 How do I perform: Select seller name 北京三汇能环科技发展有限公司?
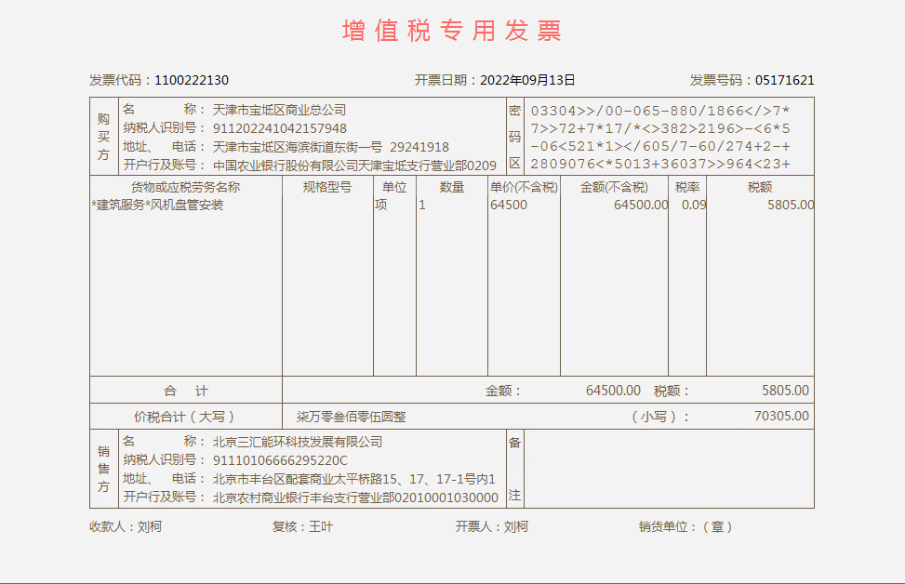[x=298, y=442]
